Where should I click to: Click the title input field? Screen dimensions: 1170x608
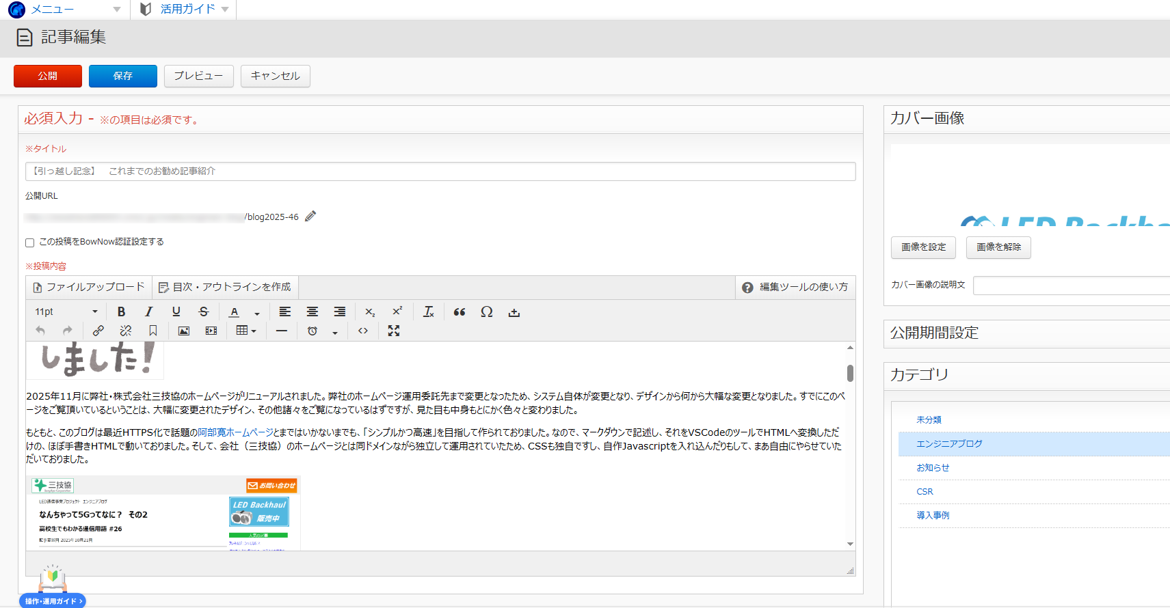(x=440, y=171)
